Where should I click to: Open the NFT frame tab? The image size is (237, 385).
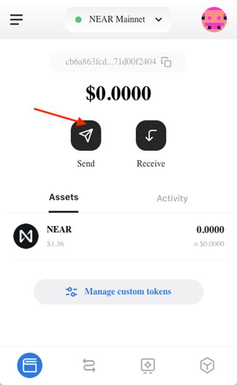[x=148, y=366]
